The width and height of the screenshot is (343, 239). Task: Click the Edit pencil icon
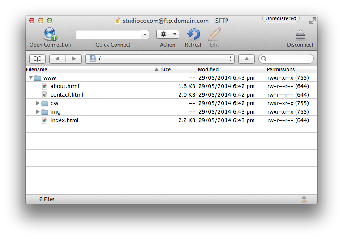pos(214,34)
